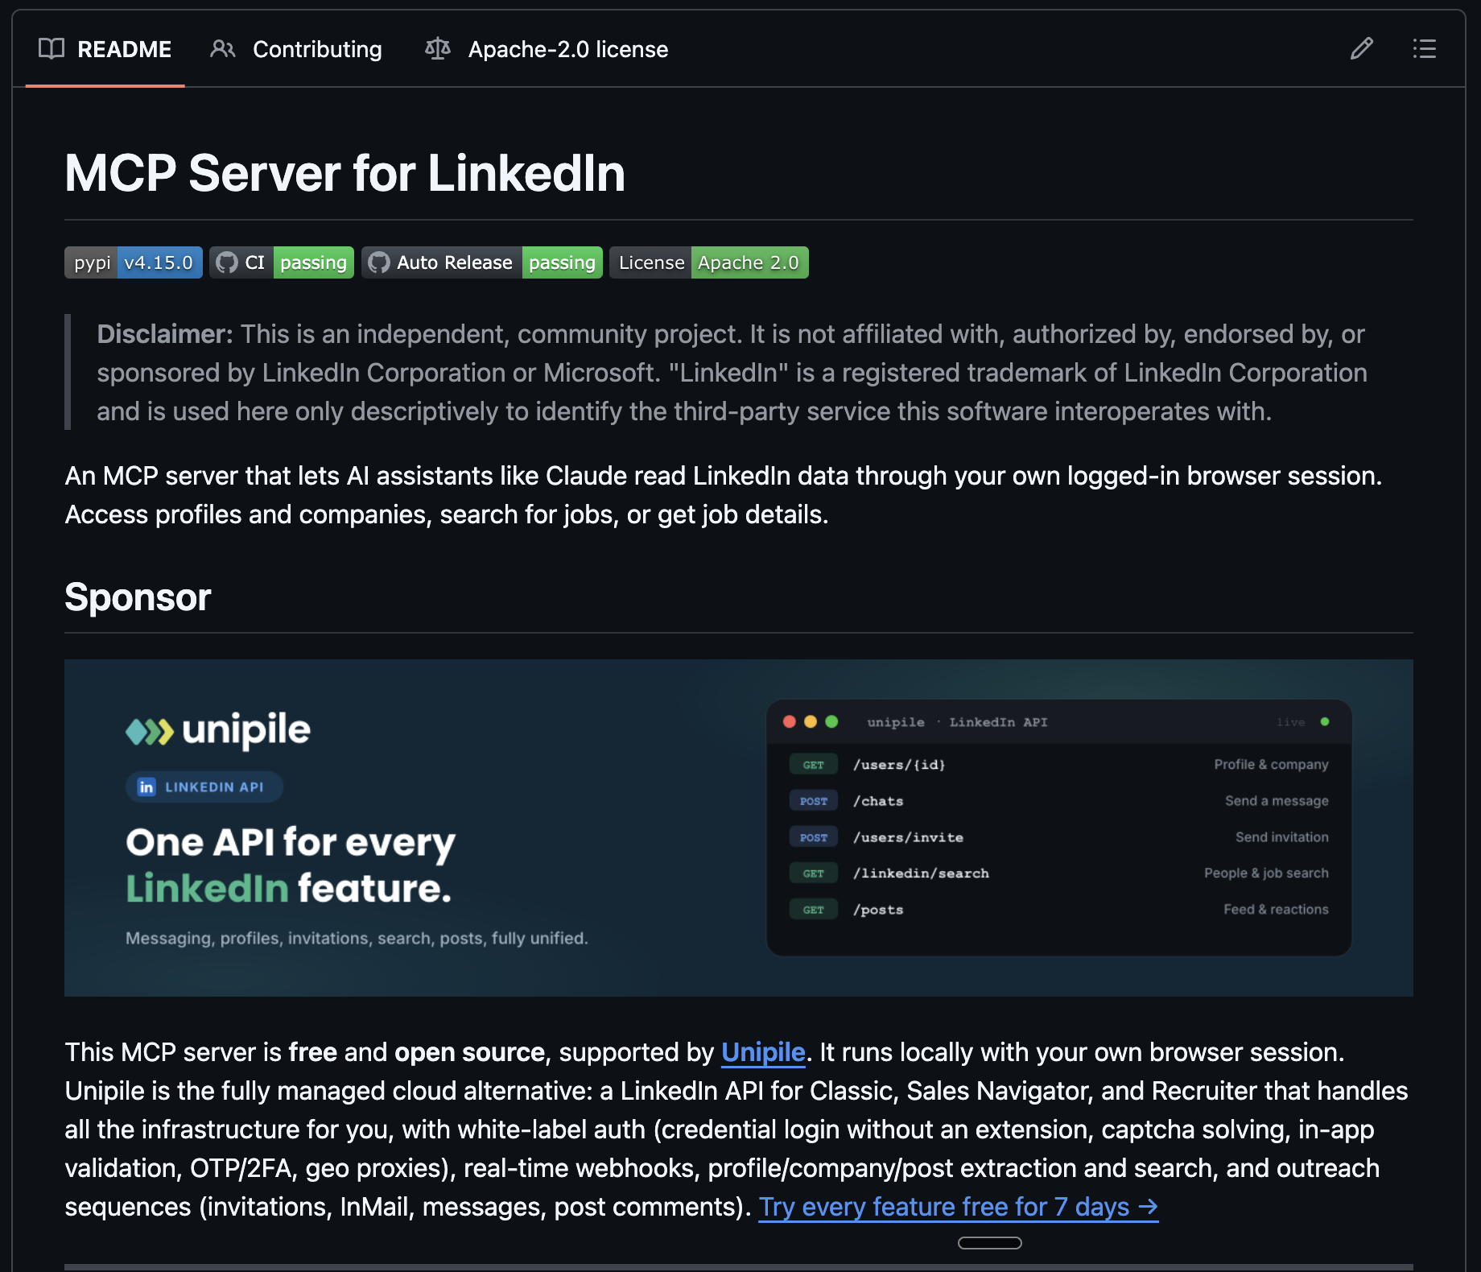Click the horizontal scroll handle at bottom
This screenshot has width=1481, height=1272.
coord(990,1243)
